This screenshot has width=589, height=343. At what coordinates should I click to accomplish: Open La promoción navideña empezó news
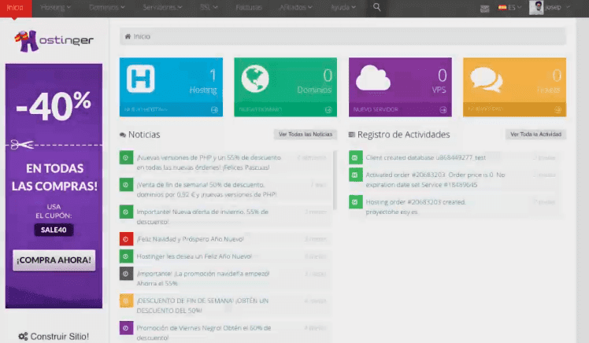tap(203, 278)
